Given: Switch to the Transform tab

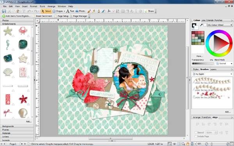Looking at the screenshot, I should click(206, 118).
